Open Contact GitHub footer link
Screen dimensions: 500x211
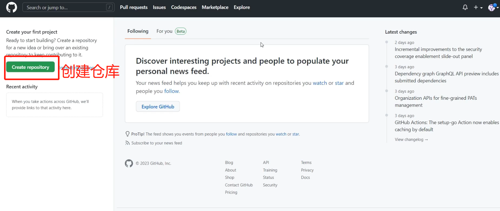[x=239, y=185]
